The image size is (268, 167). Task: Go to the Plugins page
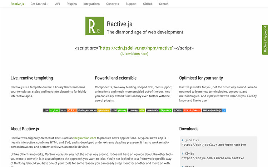tap(71, 4)
